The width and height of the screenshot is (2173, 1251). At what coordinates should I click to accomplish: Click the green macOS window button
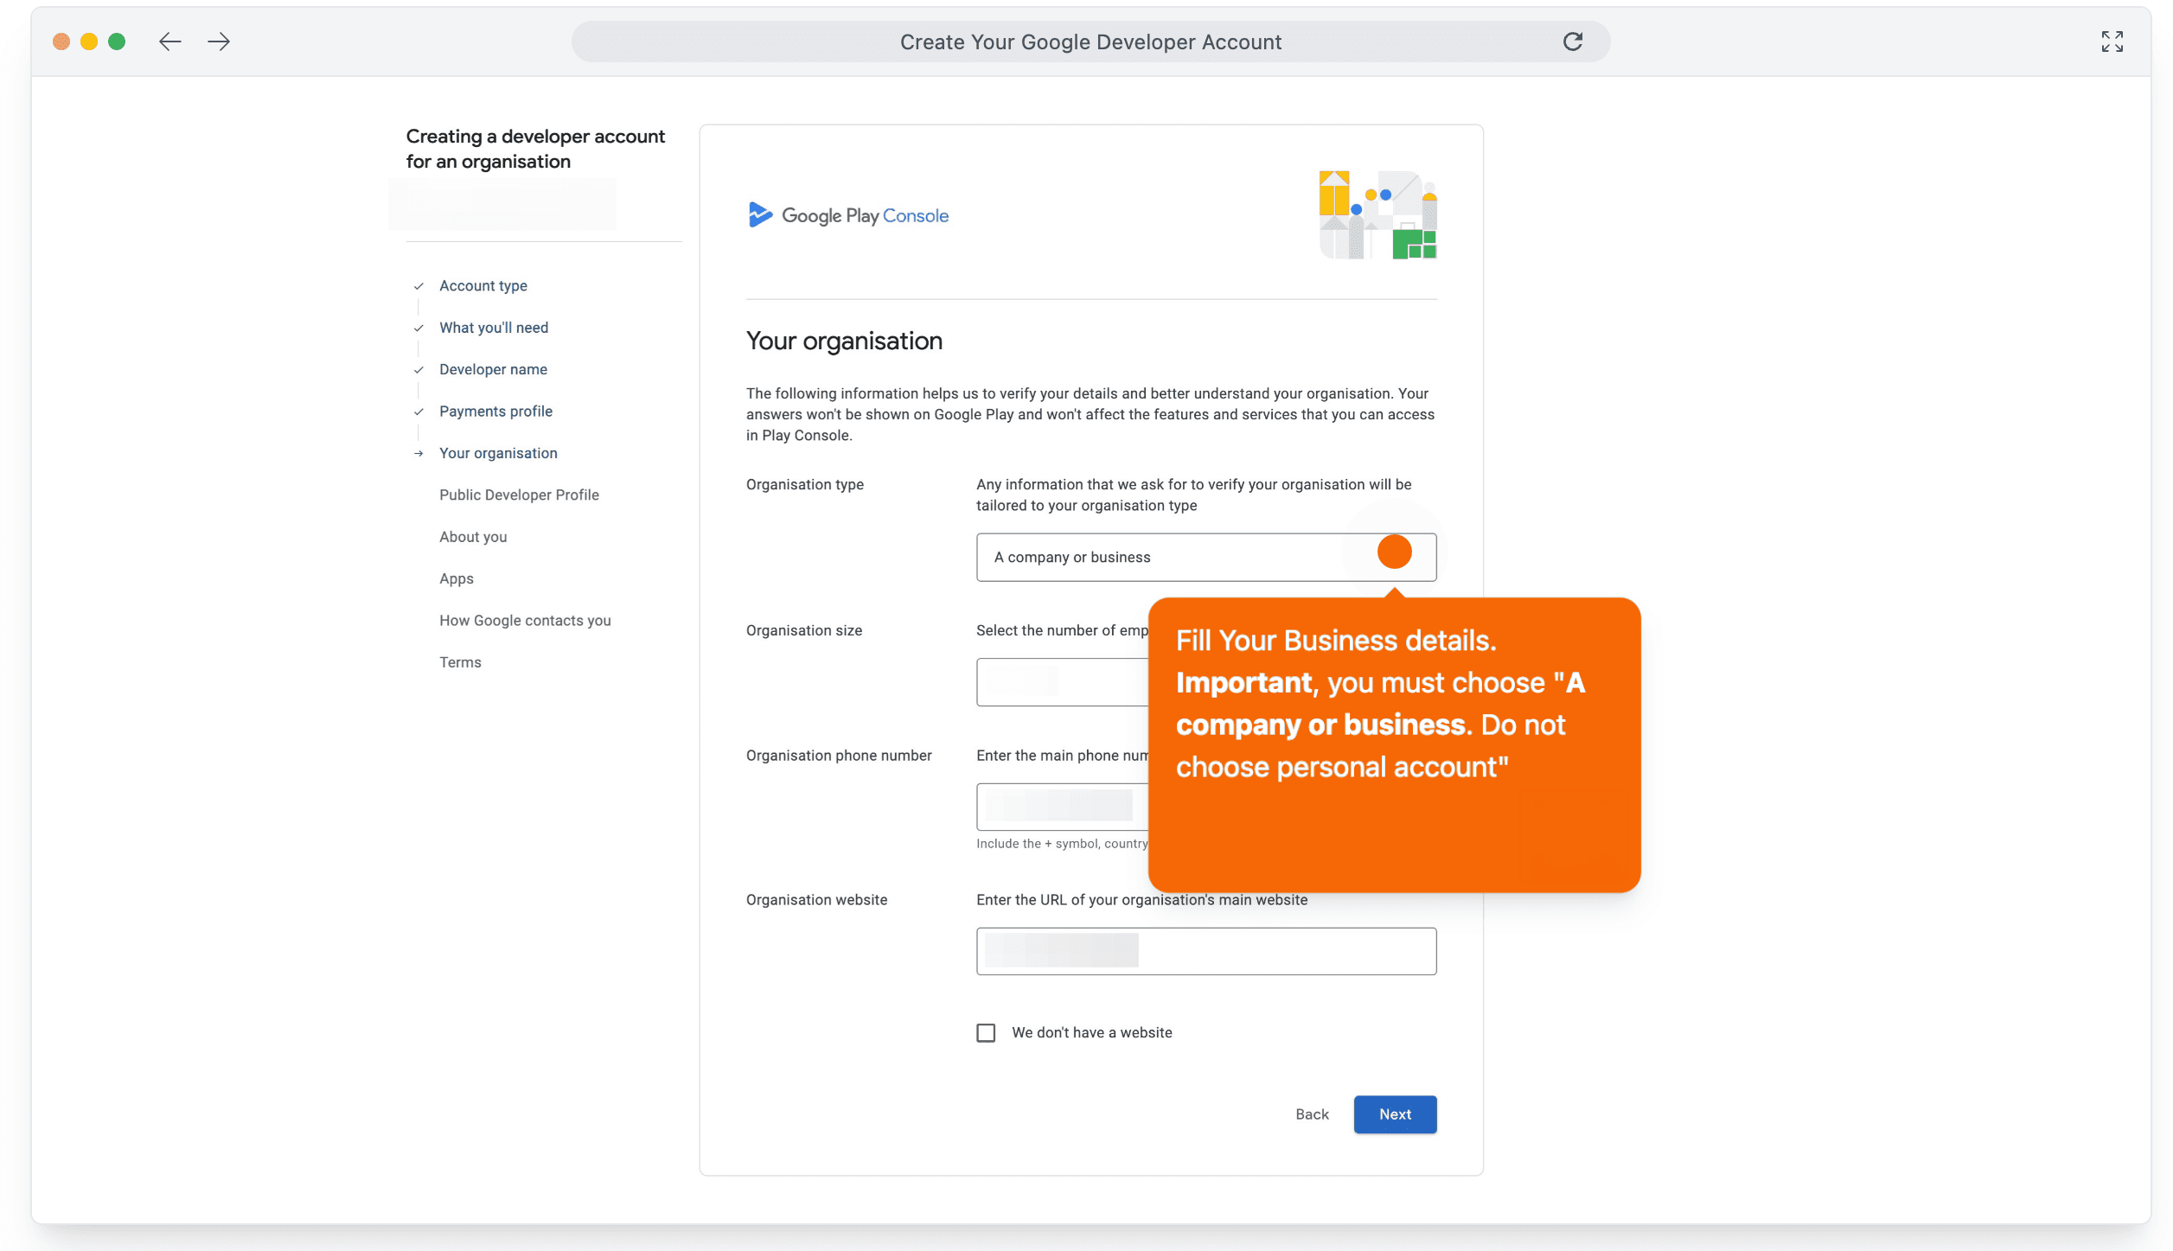click(x=117, y=41)
